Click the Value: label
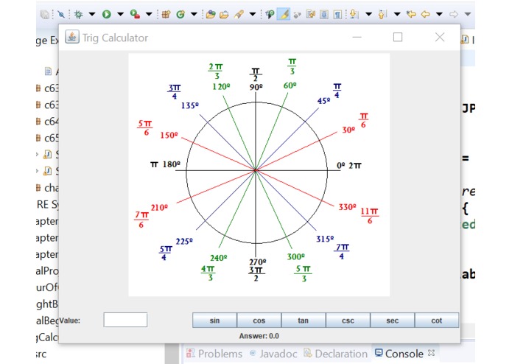Screen dimensions: 512x364 tap(70, 321)
